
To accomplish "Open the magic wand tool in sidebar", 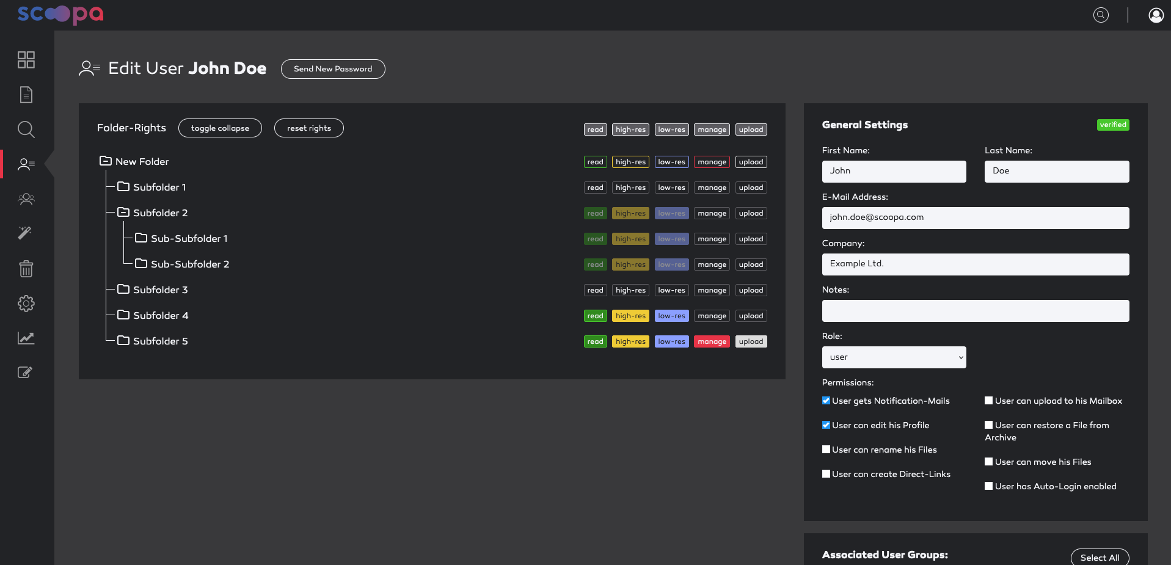I will [25, 233].
